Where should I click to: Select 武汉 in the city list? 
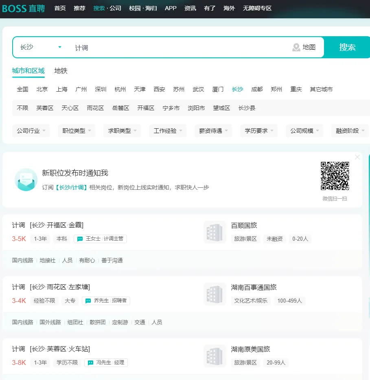pyautogui.click(x=198, y=90)
